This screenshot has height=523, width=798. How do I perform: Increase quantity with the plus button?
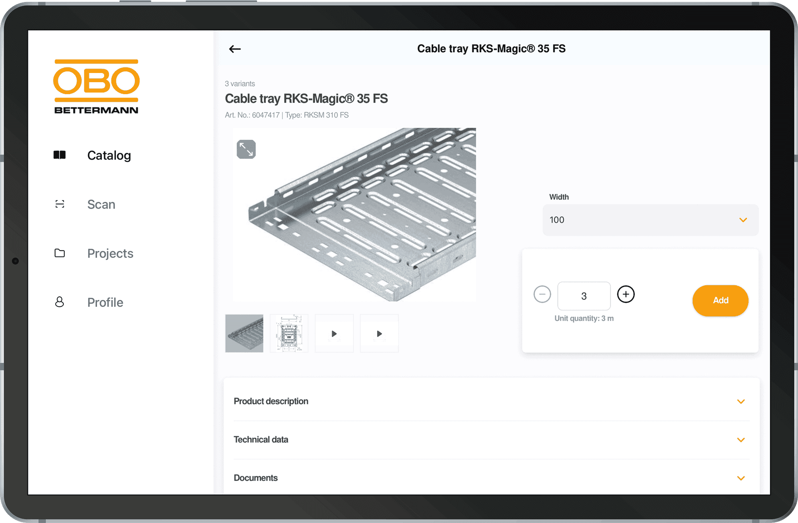click(626, 294)
